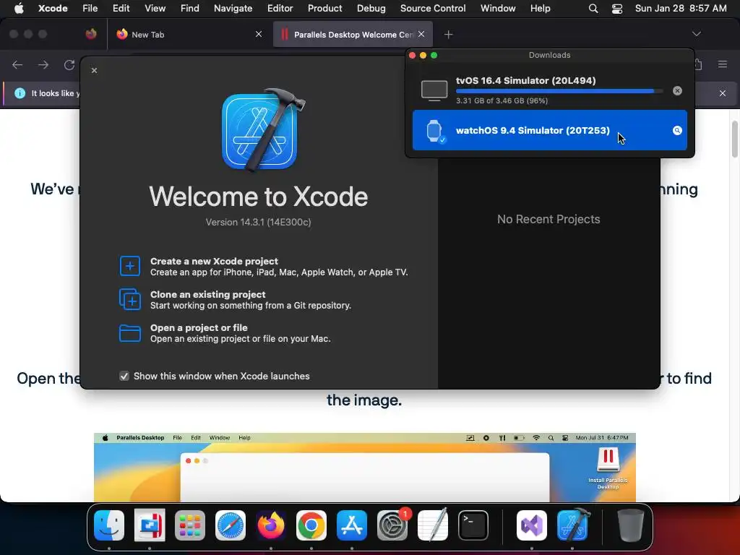Click the Firefox page scrollbar
Viewport: 740px width, 555px height.
(735, 139)
